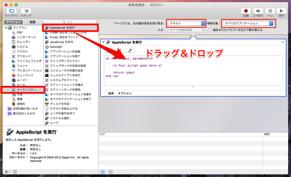291x177 pixels.
Task: Select すべてのアプリケーションを終了 action
Action: [71, 99]
